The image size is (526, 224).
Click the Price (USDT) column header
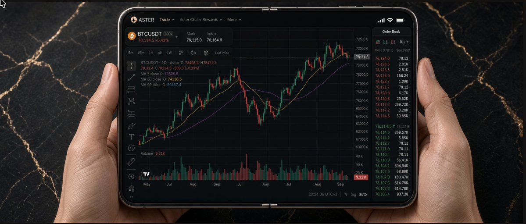coord(384,50)
